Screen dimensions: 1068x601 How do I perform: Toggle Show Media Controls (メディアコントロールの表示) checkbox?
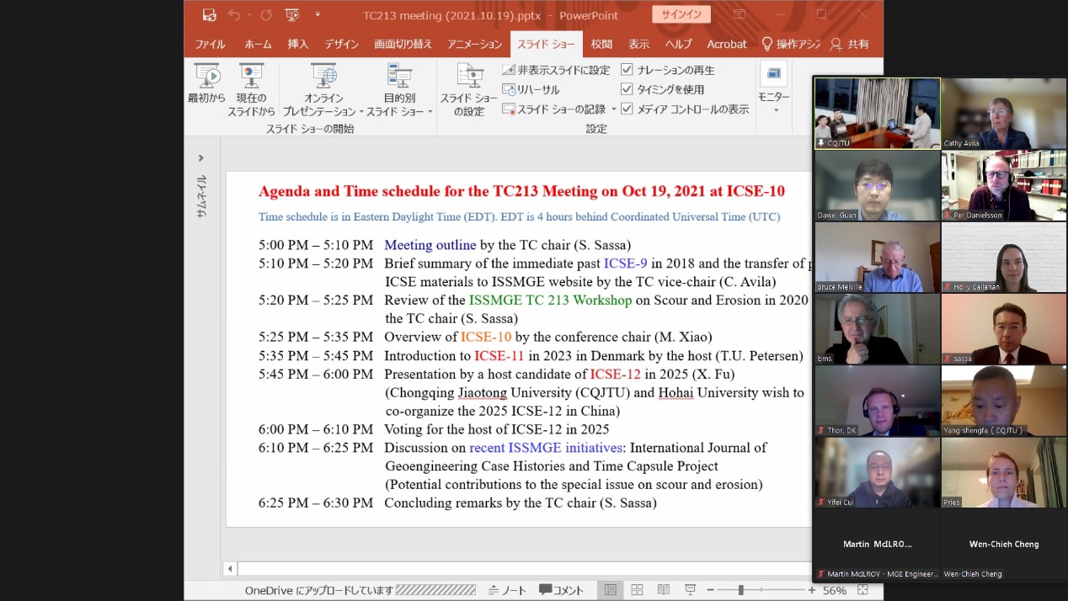point(627,109)
